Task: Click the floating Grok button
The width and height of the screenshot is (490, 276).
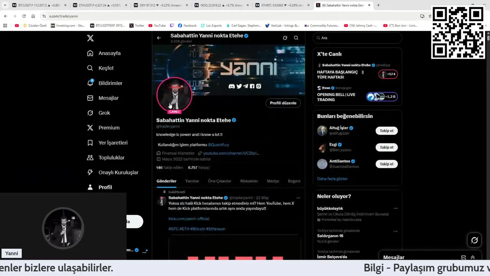Action: (x=474, y=240)
